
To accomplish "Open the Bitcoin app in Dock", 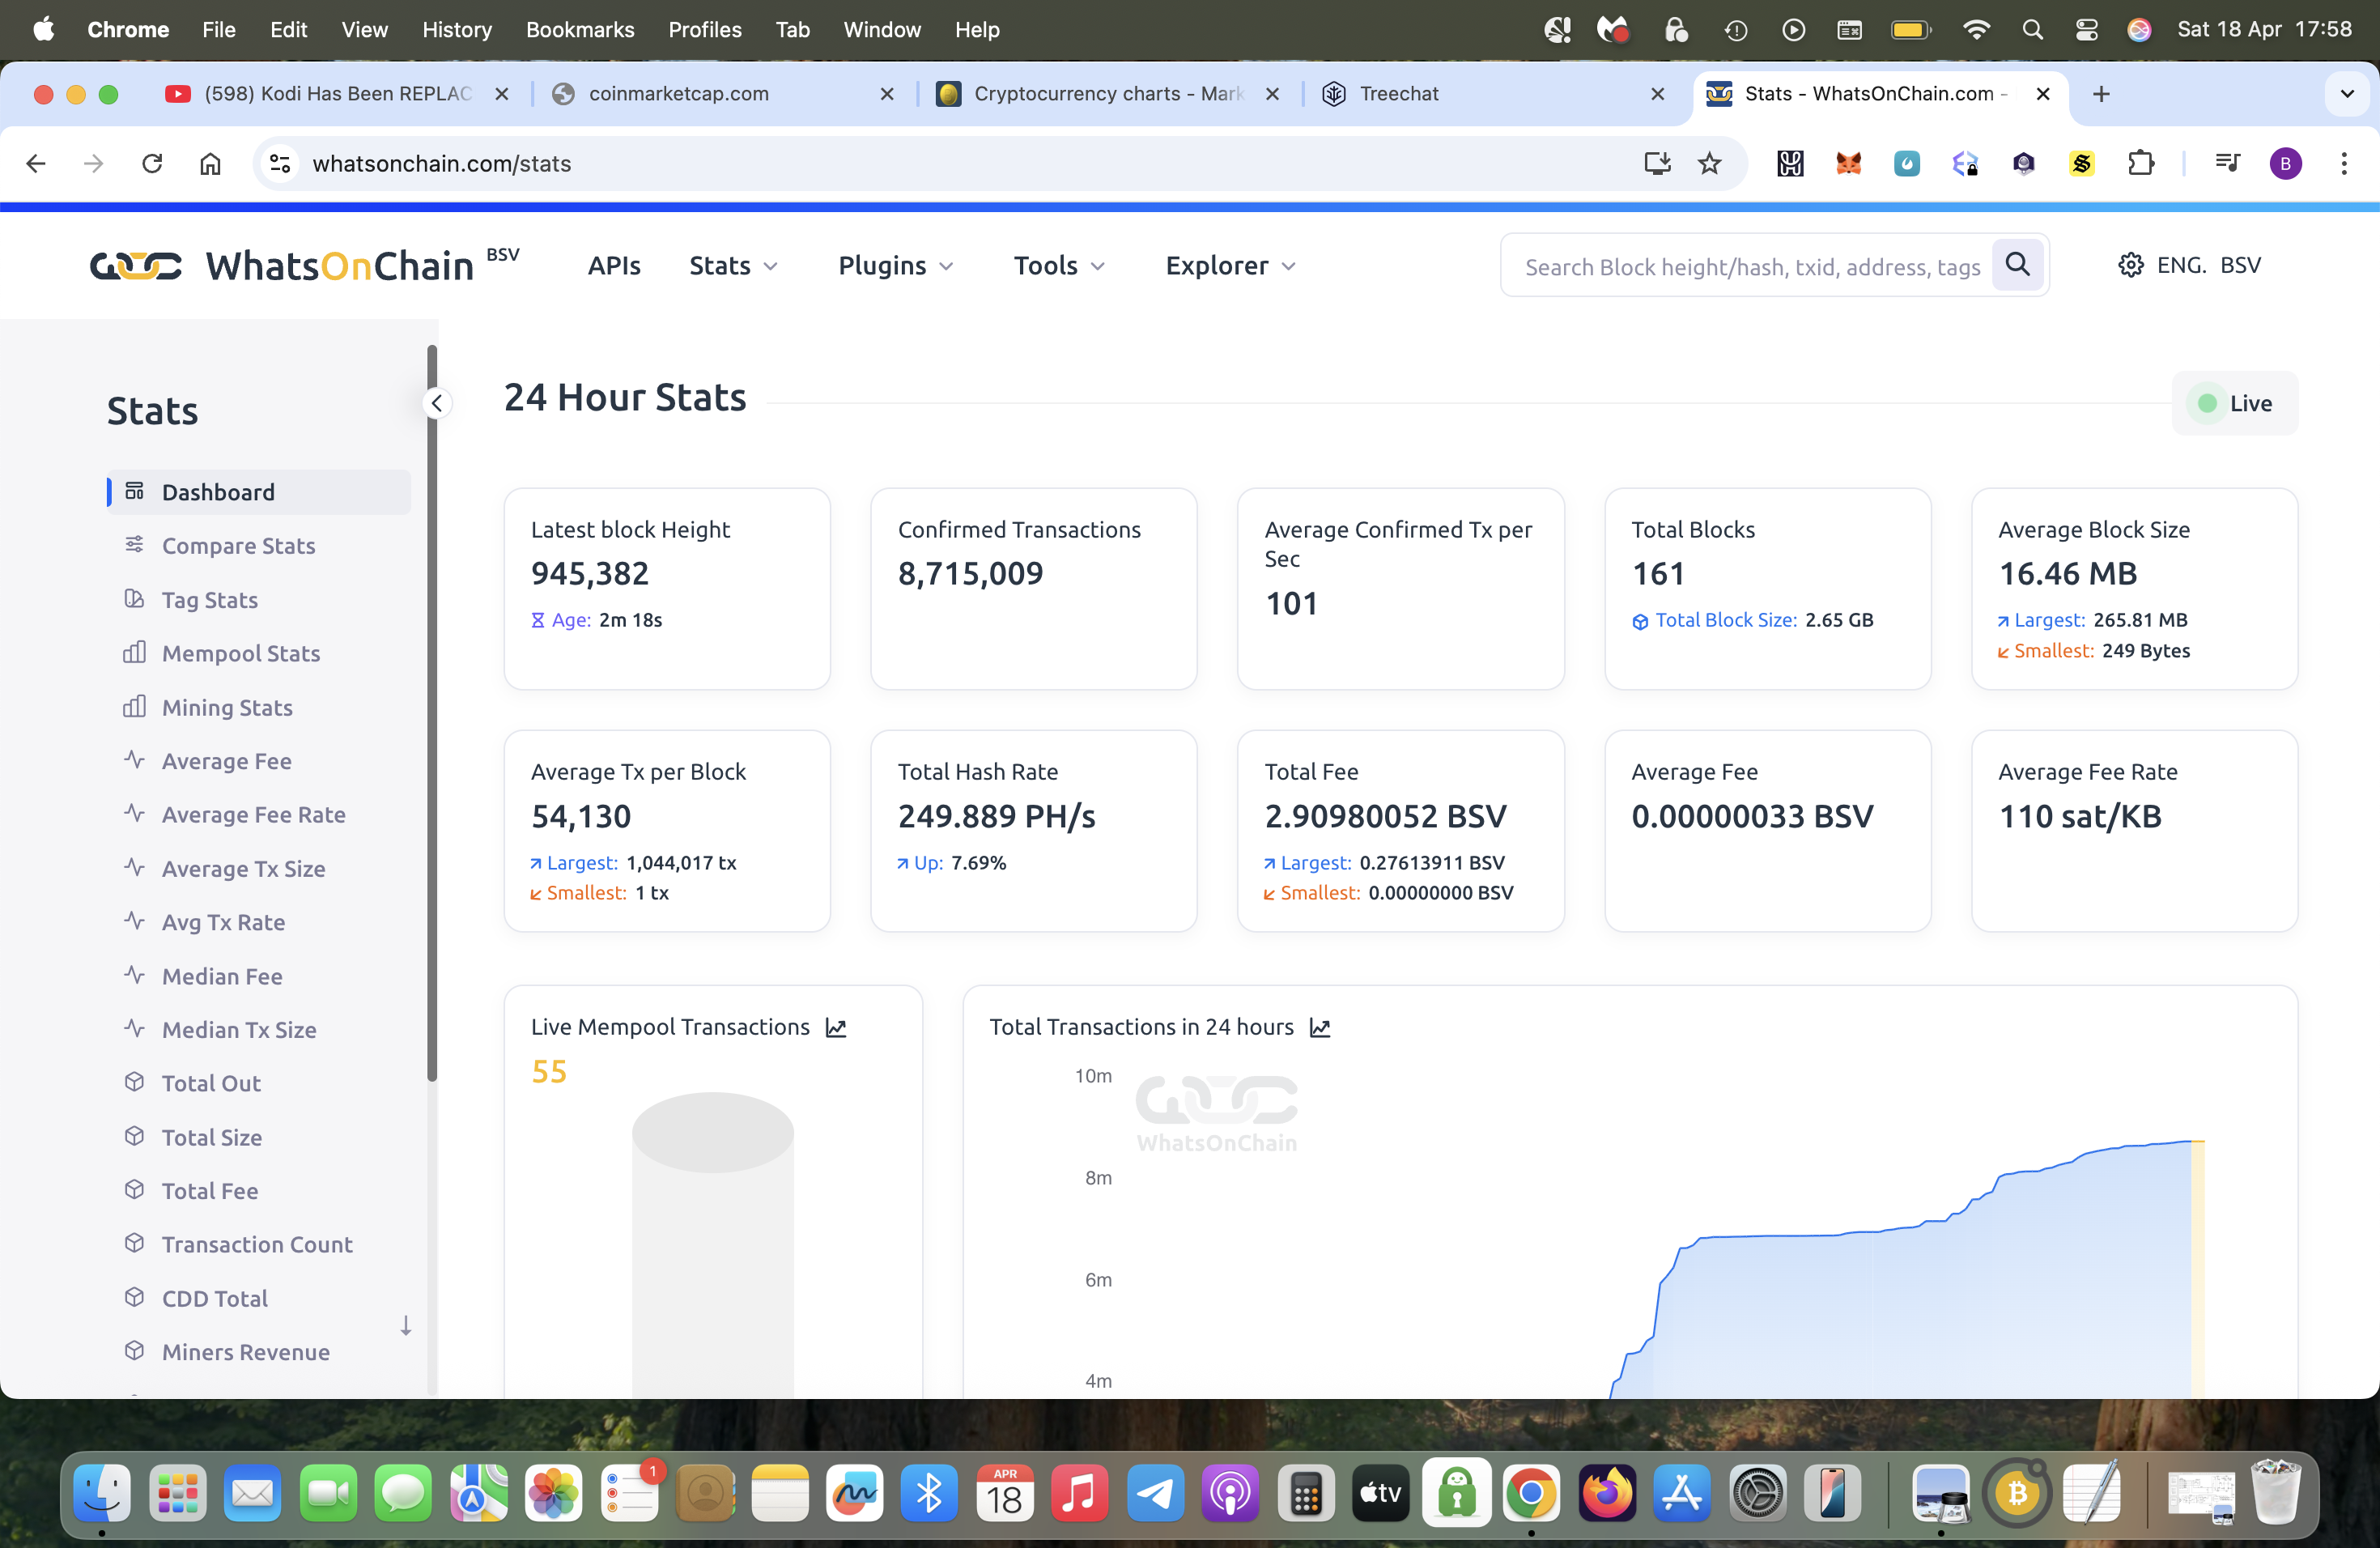I will point(2017,1494).
